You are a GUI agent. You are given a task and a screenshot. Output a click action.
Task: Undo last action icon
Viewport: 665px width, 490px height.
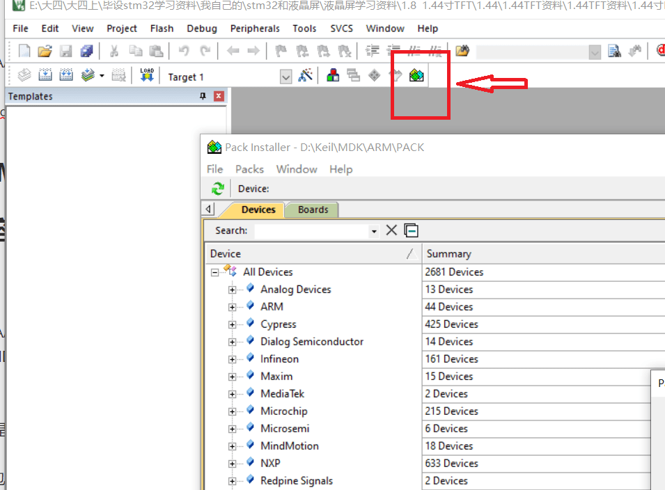coord(184,52)
